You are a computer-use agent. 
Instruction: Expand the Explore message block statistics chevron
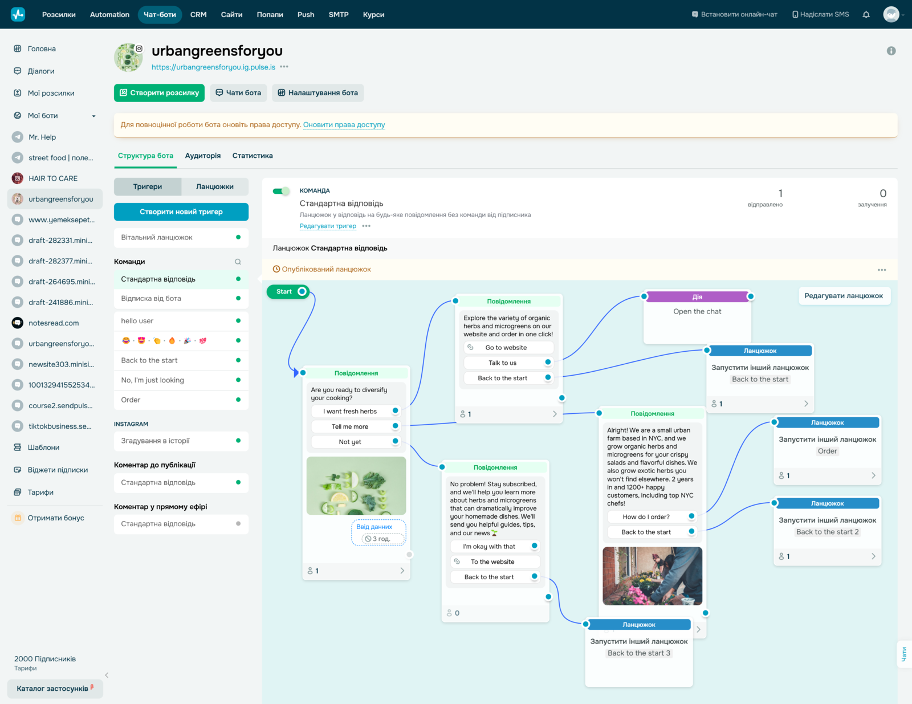point(555,414)
